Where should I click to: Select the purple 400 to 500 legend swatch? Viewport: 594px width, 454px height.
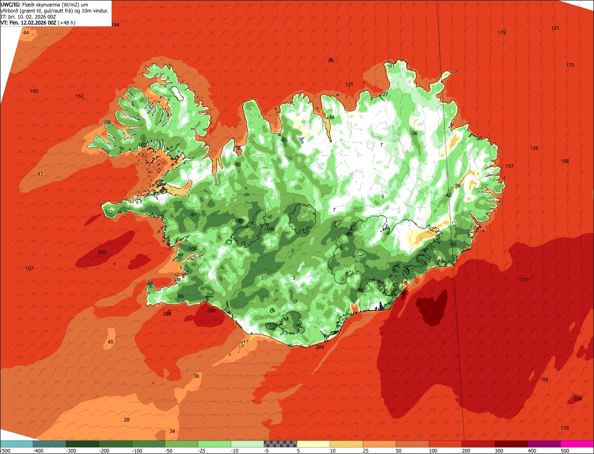[544, 444]
